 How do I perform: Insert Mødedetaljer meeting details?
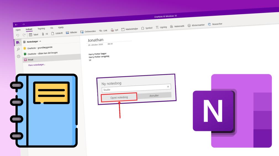point(130,29)
